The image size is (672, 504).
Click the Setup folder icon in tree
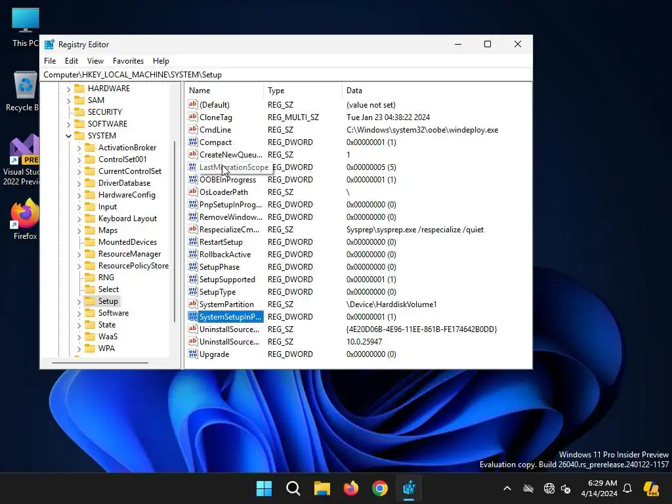90,301
